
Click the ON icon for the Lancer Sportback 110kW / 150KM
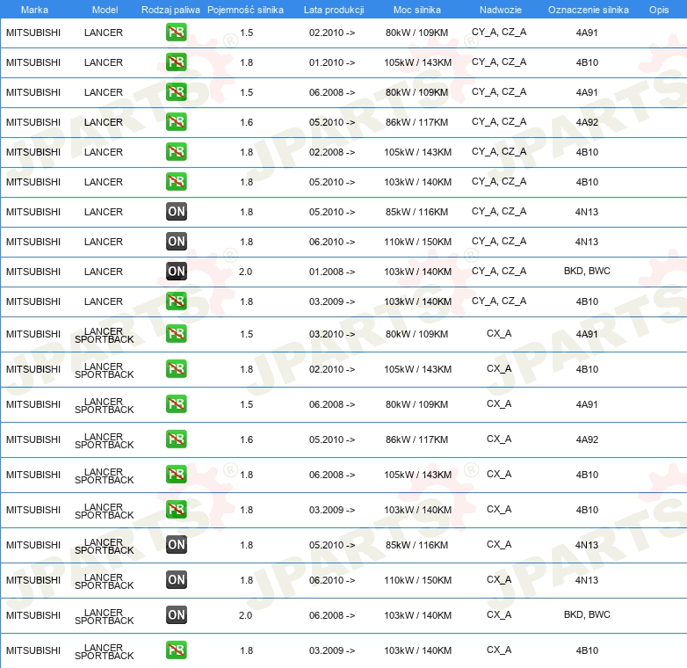point(177,580)
